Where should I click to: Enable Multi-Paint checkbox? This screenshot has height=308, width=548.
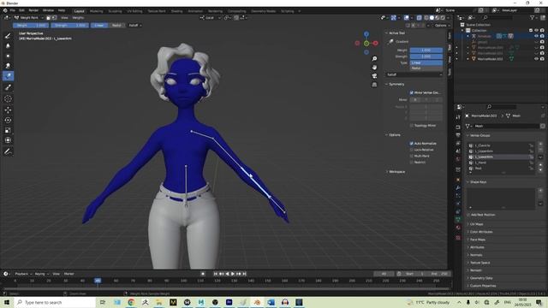[x=411, y=156]
